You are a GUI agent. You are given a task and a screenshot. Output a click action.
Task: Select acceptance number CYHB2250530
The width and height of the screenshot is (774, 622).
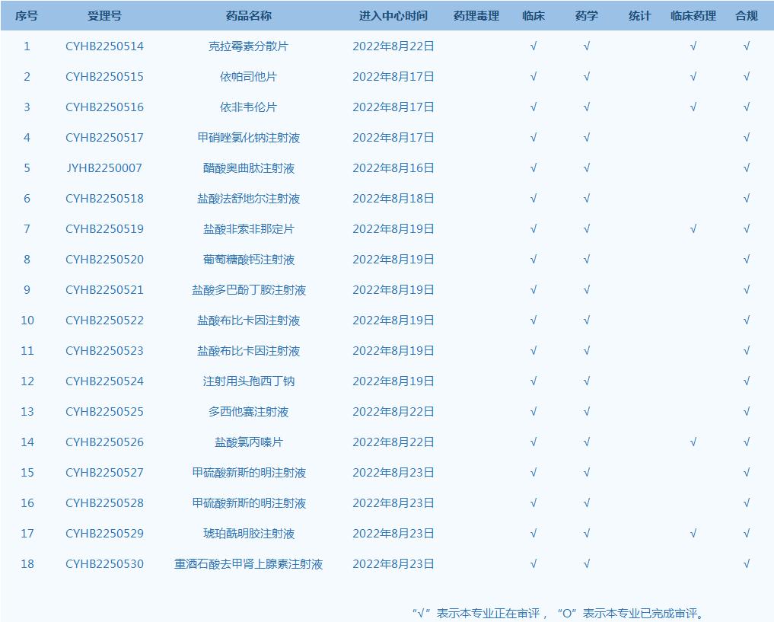coord(104,564)
